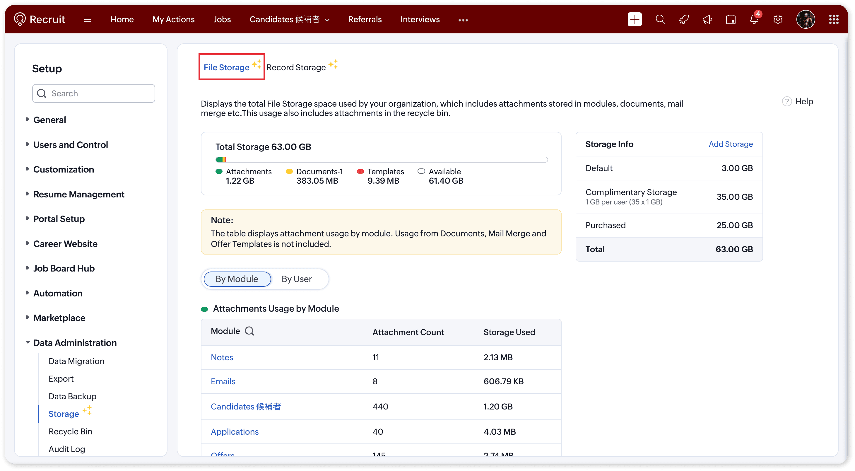
Task: Toggle the hamburger menu icon
Action: point(88,19)
